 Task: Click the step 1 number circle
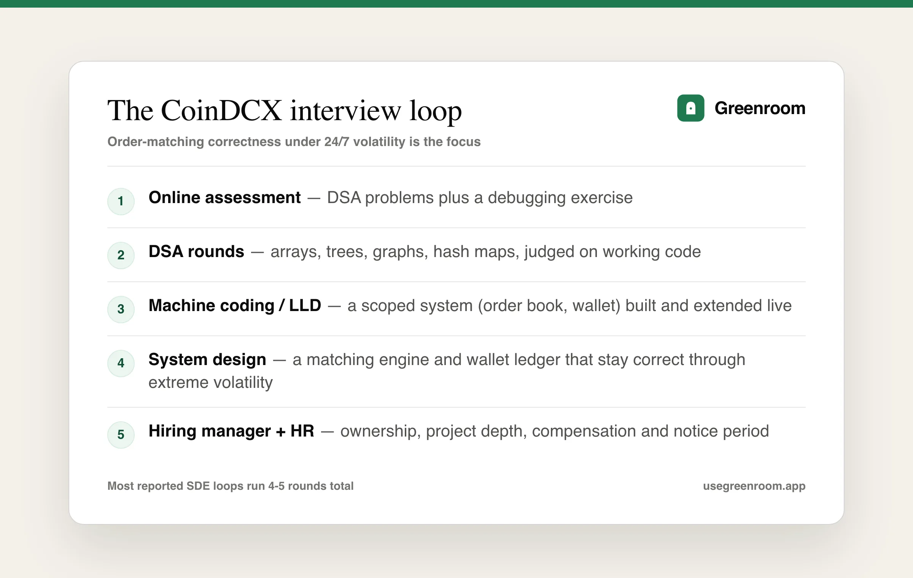tap(121, 201)
